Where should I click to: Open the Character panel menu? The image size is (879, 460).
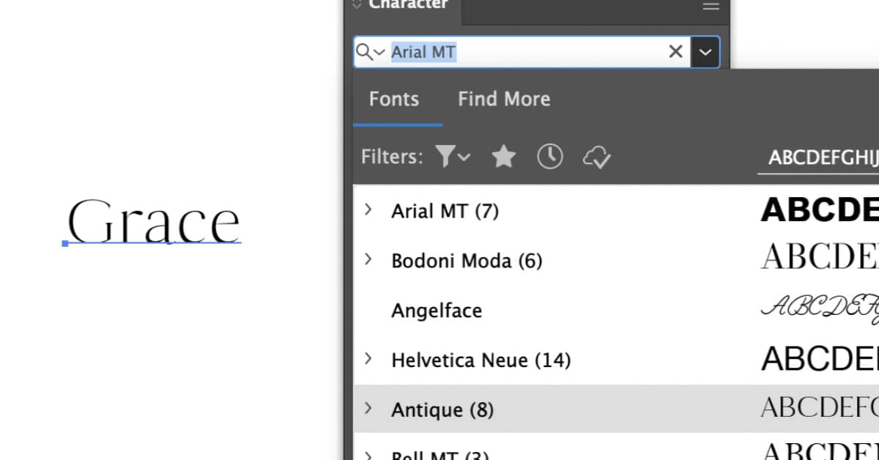point(710,7)
